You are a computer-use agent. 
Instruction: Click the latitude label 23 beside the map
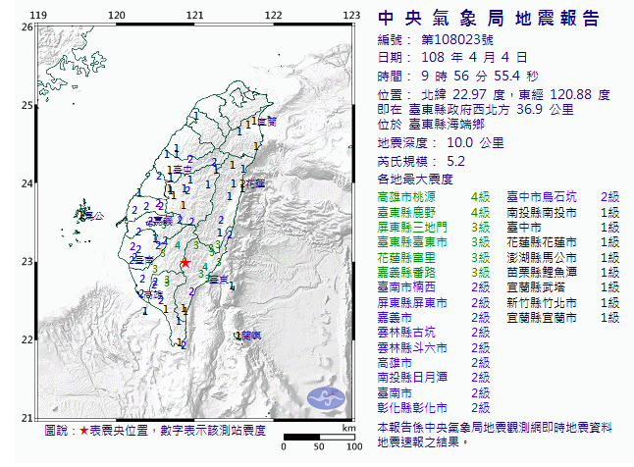pyautogui.click(x=27, y=262)
